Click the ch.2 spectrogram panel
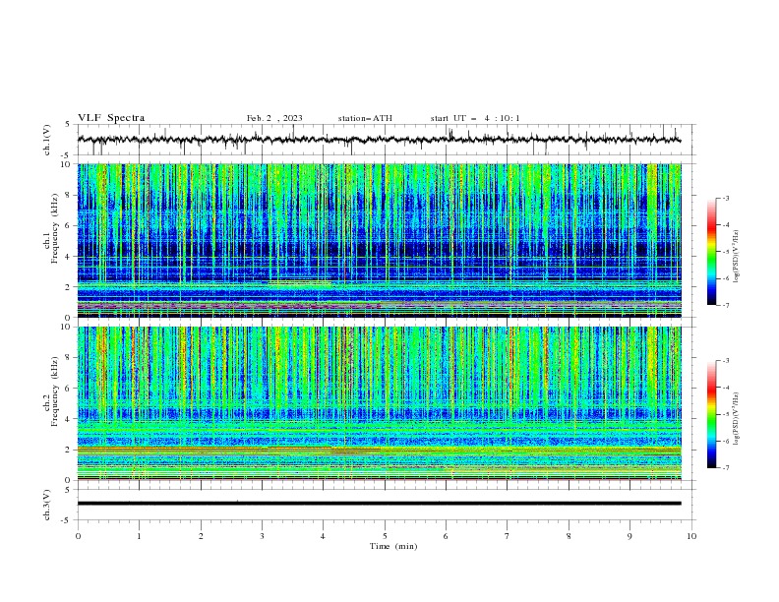The width and height of the screenshot is (779, 602). (x=379, y=403)
